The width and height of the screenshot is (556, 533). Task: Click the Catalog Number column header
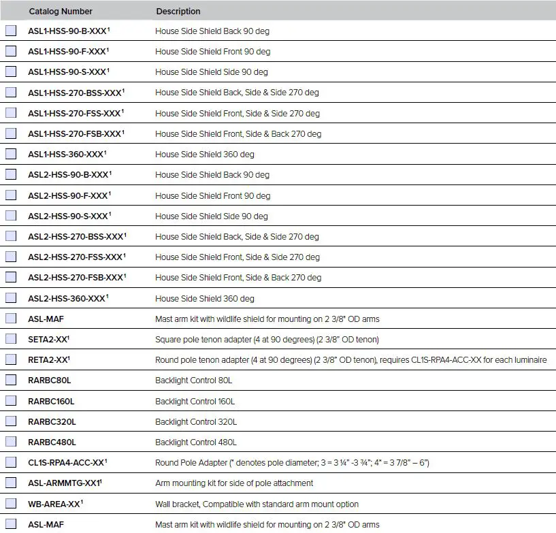pos(61,11)
